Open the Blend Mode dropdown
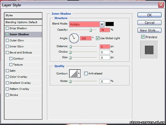 [102, 24]
